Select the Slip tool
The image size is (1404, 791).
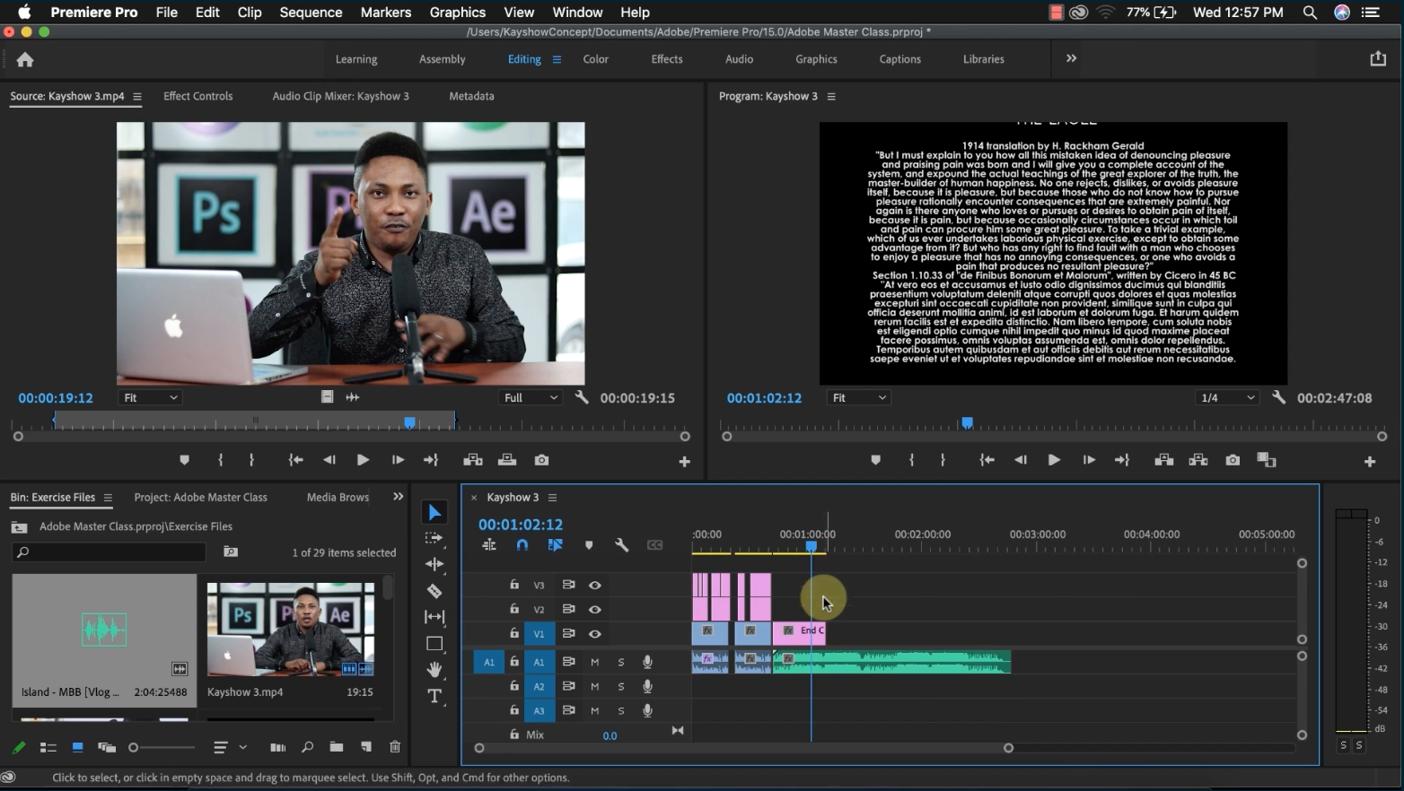point(434,617)
